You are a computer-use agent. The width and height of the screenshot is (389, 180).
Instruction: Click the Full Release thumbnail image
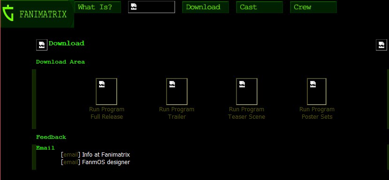click(x=107, y=92)
